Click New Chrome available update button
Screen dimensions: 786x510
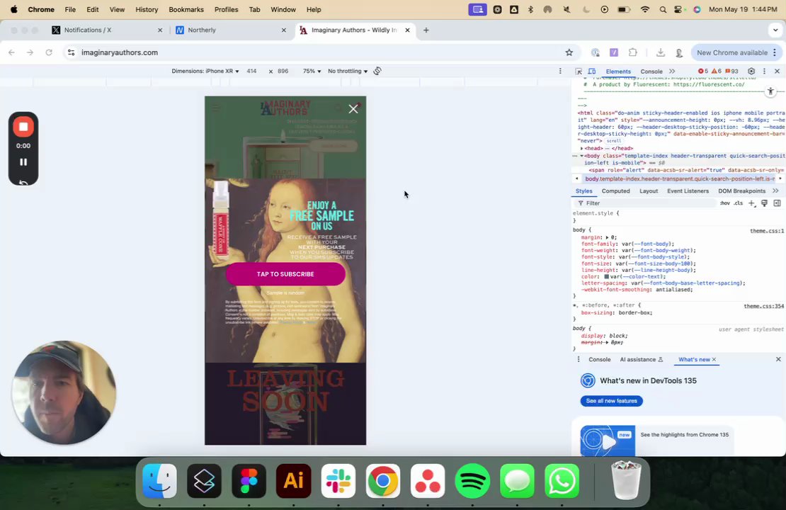click(x=736, y=52)
